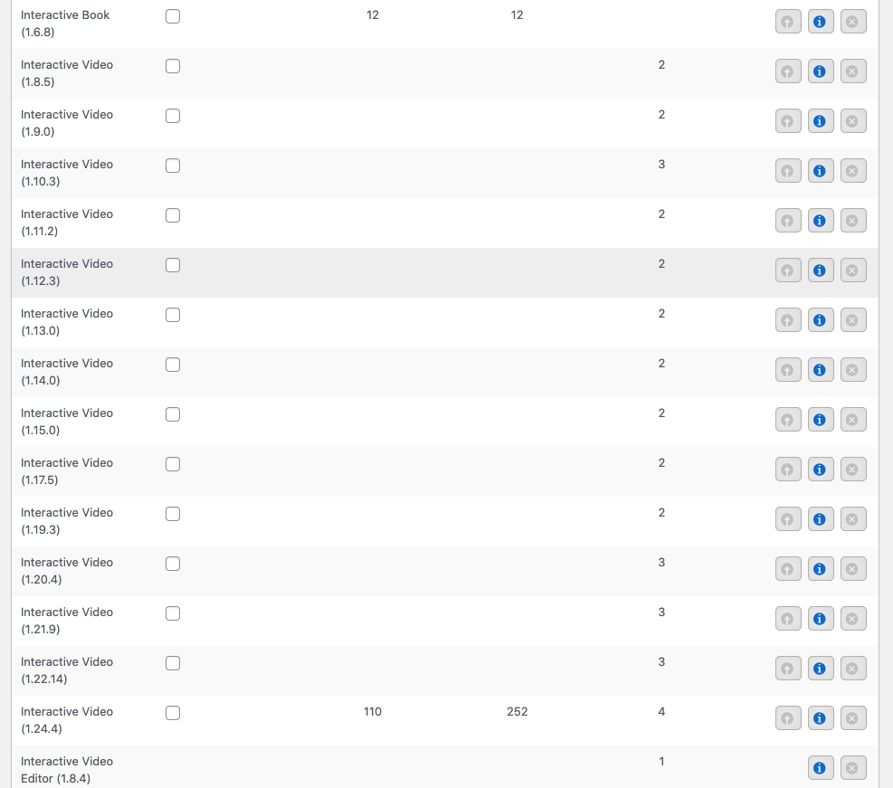Screen dimensions: 893x788
Task: Open info for Interactive Video Editor (1.8.4)
Action: click(821, 768)
